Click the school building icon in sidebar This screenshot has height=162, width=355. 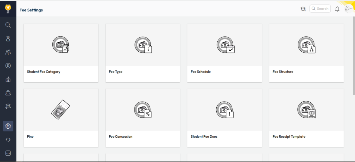pyautogui.click(x=8, y=79)
